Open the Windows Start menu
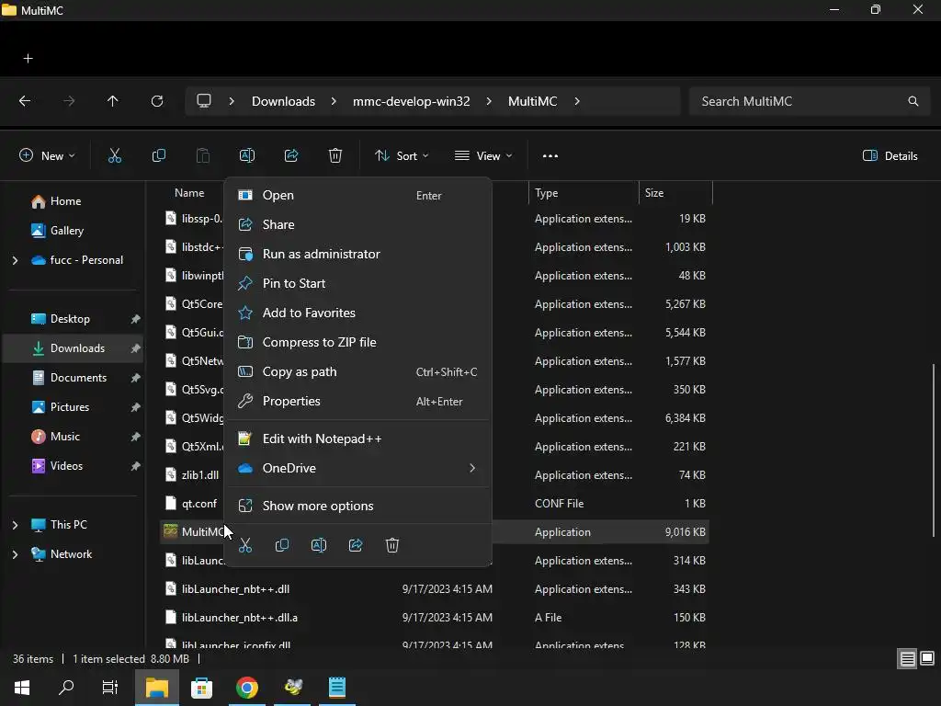941x706 pixels. pos(22,688)
